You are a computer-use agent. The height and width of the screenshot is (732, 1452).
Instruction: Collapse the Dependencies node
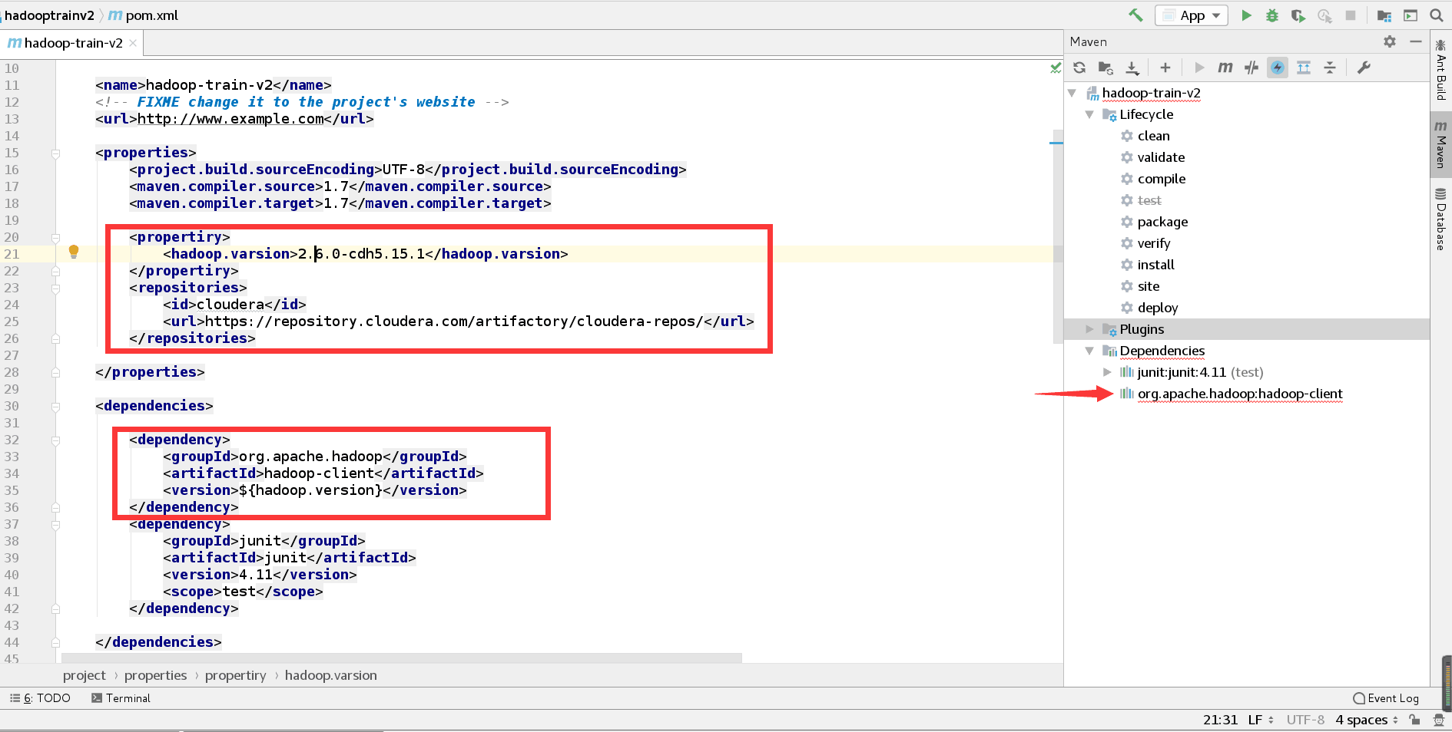[x=1089, y=351]
